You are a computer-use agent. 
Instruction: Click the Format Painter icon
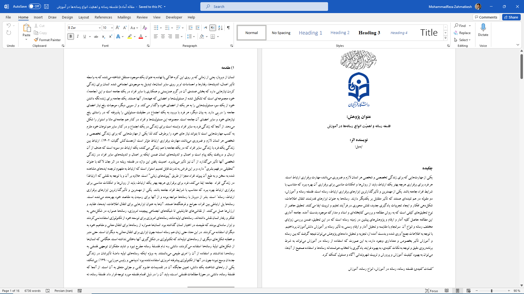click(x=36, y=40)
